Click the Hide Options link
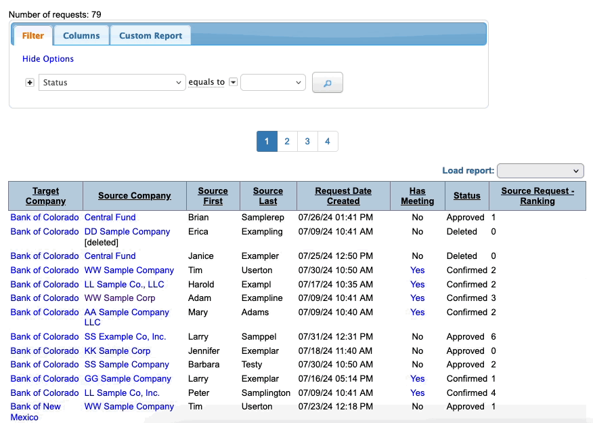Screen dimensions: 593x423 [48, 59]
